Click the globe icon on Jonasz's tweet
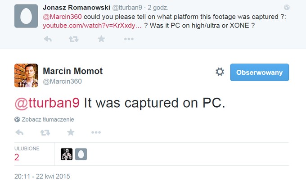 (287, 7)
